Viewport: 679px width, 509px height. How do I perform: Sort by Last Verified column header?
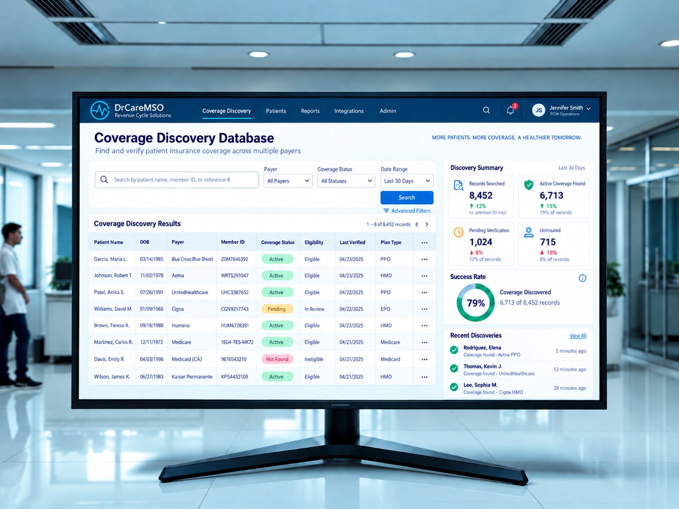click(352, 242)
